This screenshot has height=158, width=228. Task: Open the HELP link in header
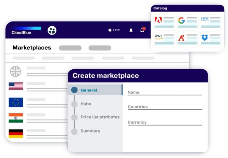117,30
